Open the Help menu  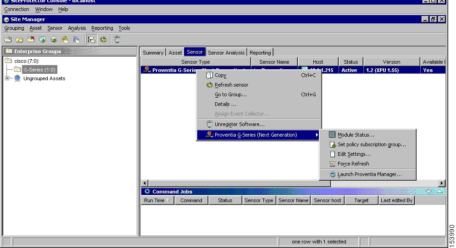[x=63, y=9]
